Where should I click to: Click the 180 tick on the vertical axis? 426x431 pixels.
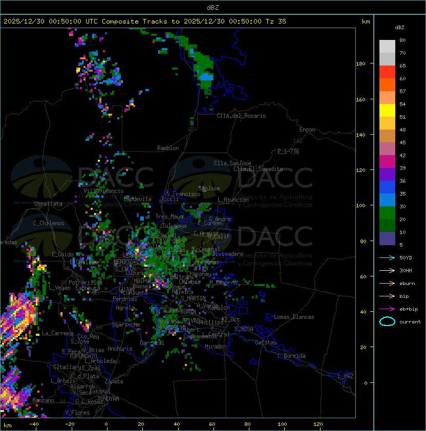tap(360, 64)
